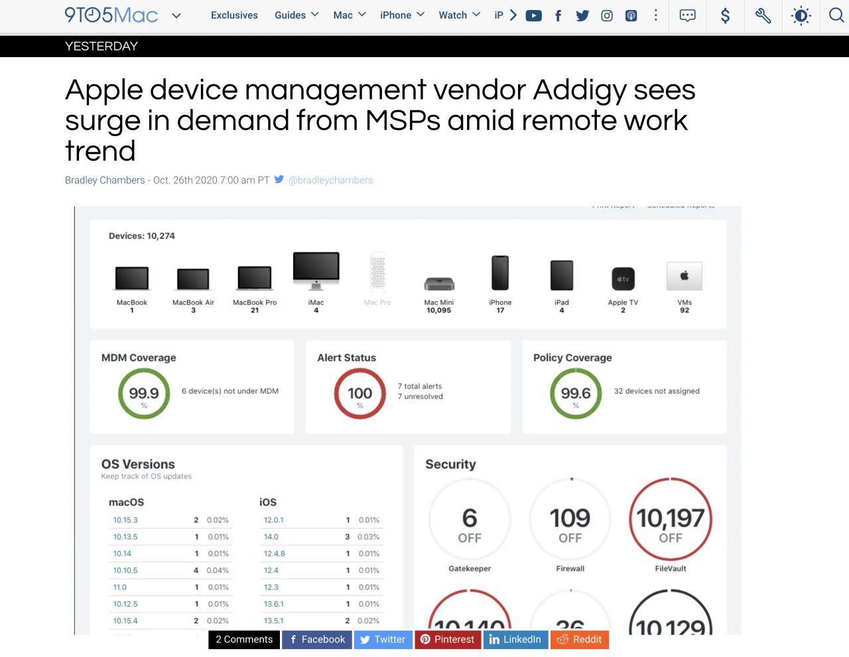Open the search magnifier icon
The image size is (849, 657).
836,15
